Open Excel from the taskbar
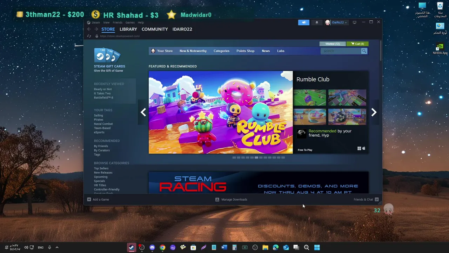This screenshot has height=253, width=449. pos(245,247)
